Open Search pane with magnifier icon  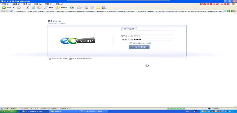click(x=46, y=8)
